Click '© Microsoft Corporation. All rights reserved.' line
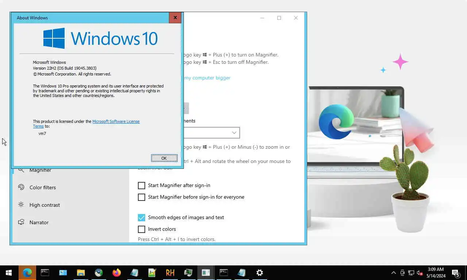Viewport: 467px width, 280px height. 72,74
